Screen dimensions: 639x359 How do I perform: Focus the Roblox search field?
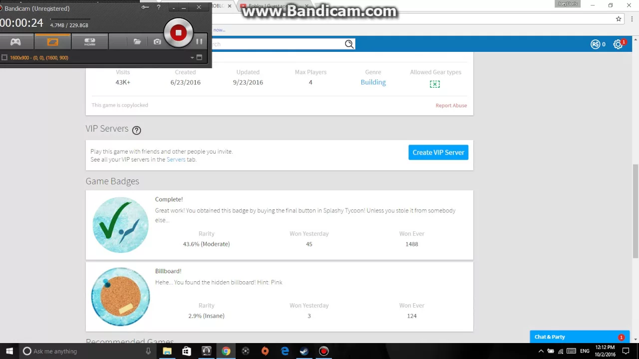tap(278, 44)
